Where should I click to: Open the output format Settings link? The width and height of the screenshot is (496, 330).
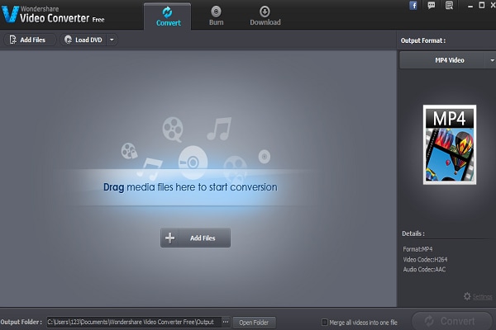[482, 297]
